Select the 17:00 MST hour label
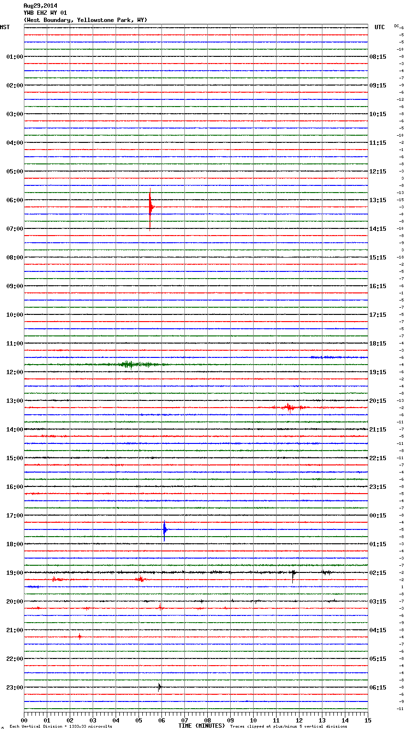This screenshot has height=733, width=406. pyautogui.click(x=15, y=516)
